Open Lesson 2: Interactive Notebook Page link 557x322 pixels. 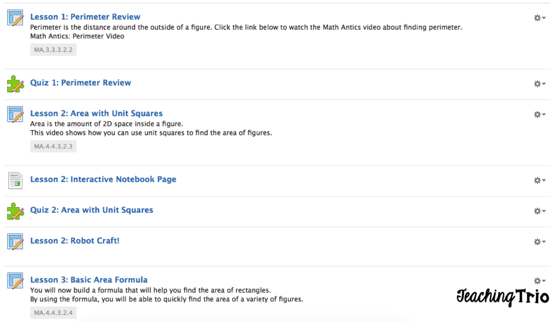click(103, 179)
